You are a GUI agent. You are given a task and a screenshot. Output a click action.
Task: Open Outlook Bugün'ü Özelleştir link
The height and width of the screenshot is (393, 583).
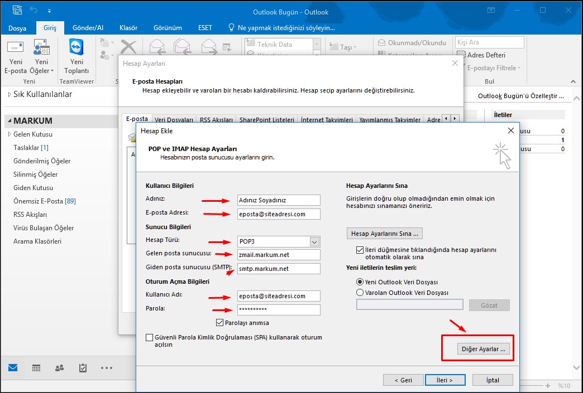point(520,96)
